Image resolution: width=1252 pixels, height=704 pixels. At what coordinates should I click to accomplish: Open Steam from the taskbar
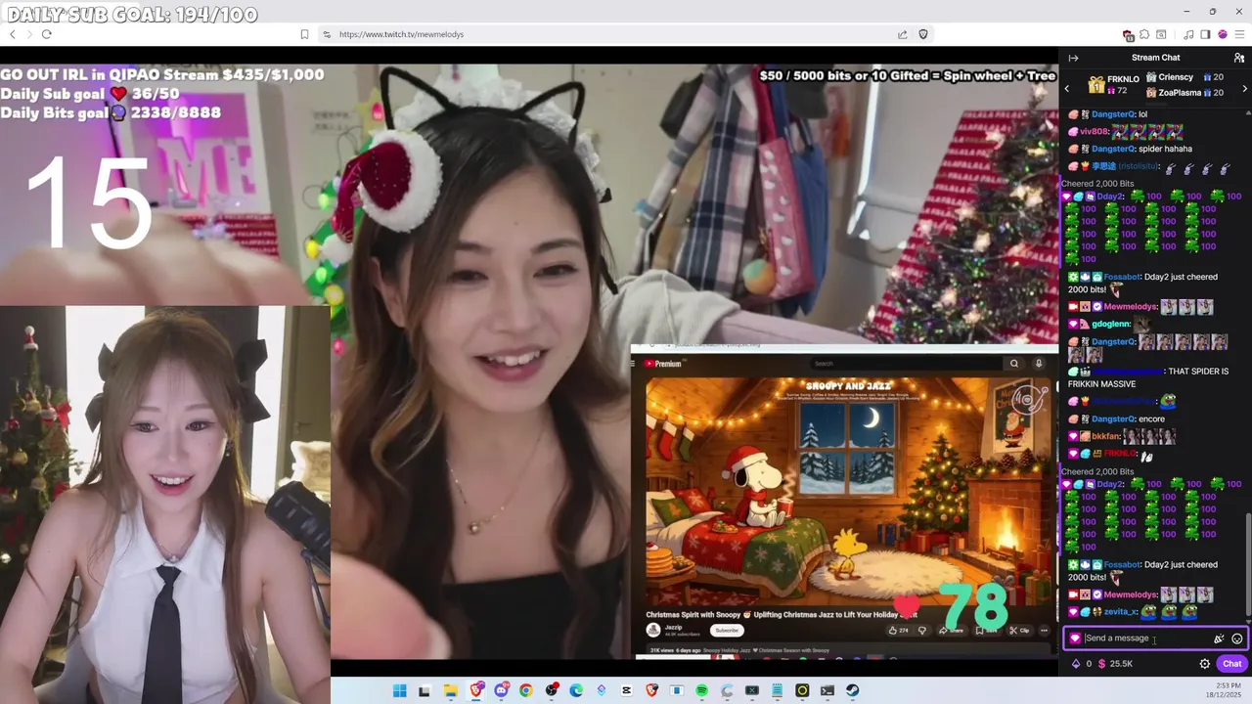pyautogui.click(x=852, y=690)
